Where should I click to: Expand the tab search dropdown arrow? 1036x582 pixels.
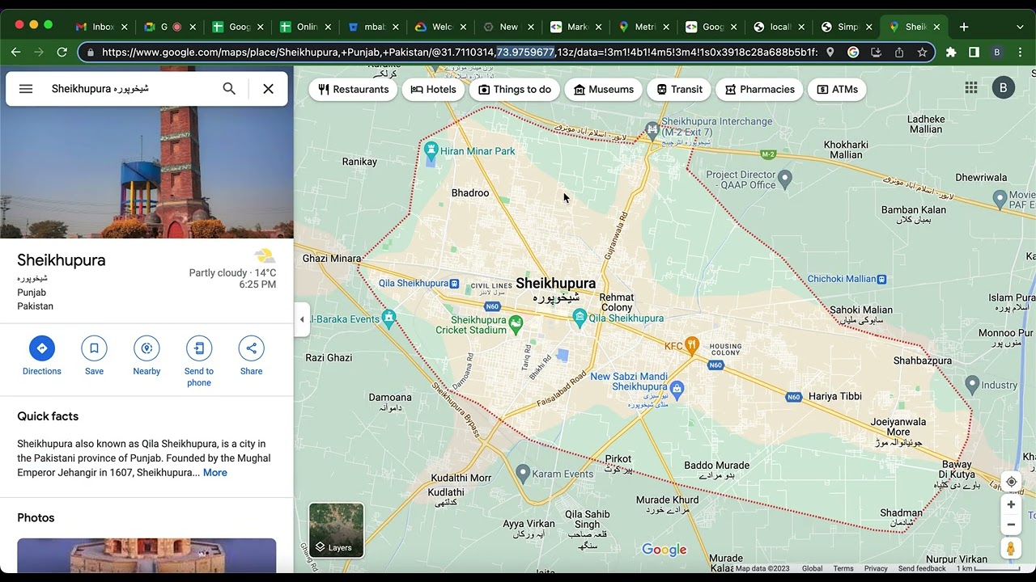coord(1019,27)
